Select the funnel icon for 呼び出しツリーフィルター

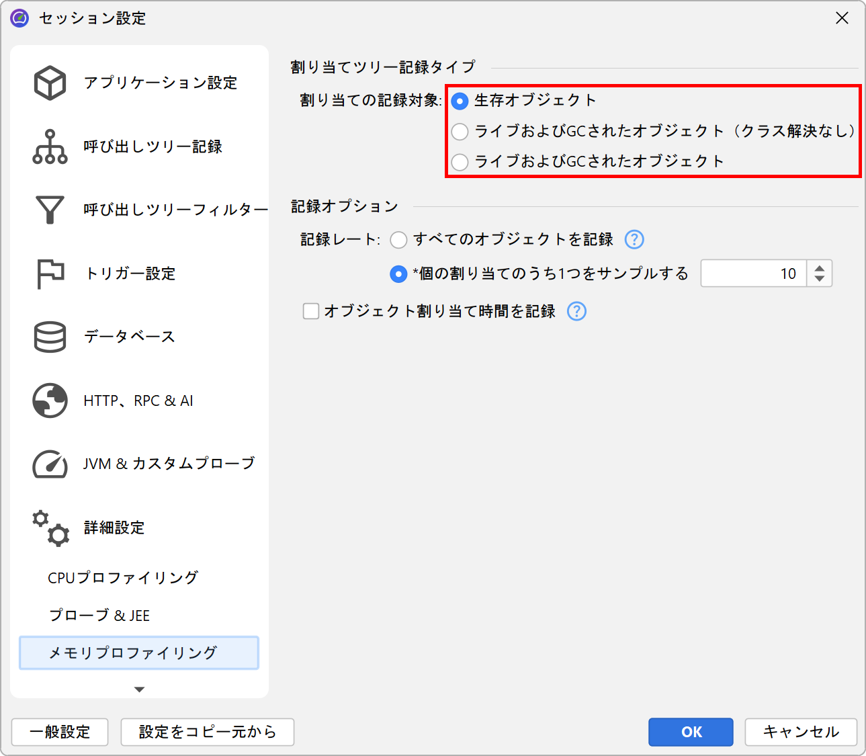50,210
